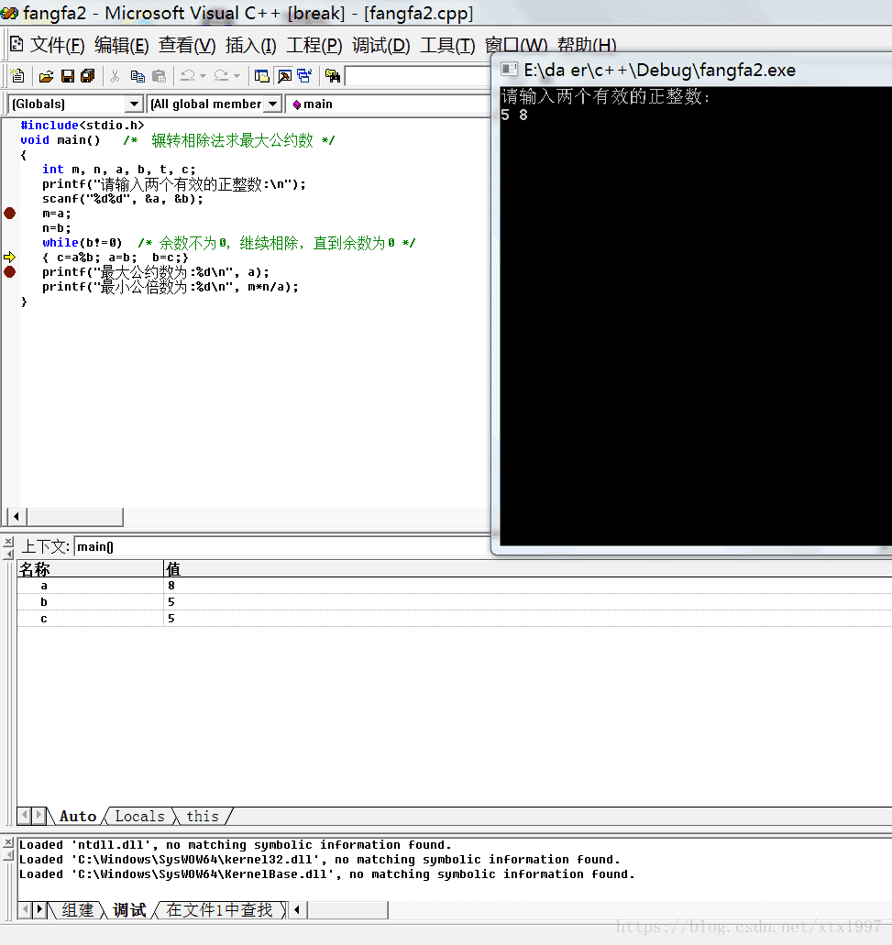
Task: Click the output tabs scroll right arrow
Action: click(x=39, y=909)
